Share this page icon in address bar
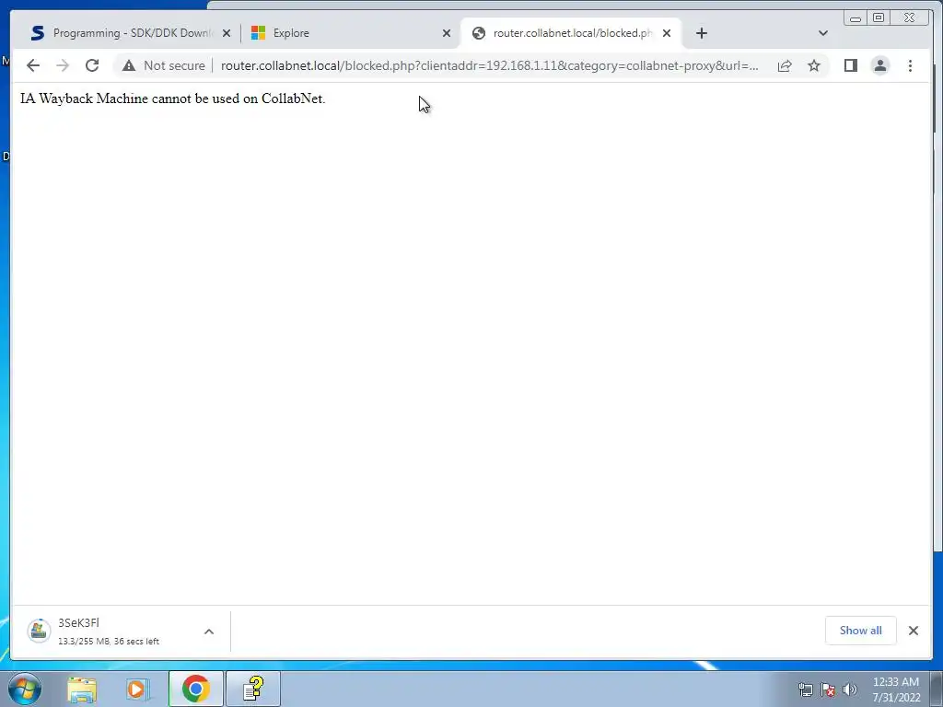The image size is (943, 707). [785, 65]
